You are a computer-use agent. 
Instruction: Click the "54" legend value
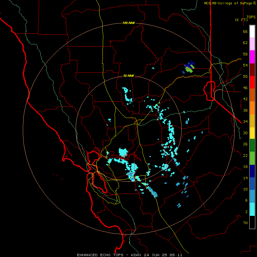pyautogui.click(x=245, y=65)
